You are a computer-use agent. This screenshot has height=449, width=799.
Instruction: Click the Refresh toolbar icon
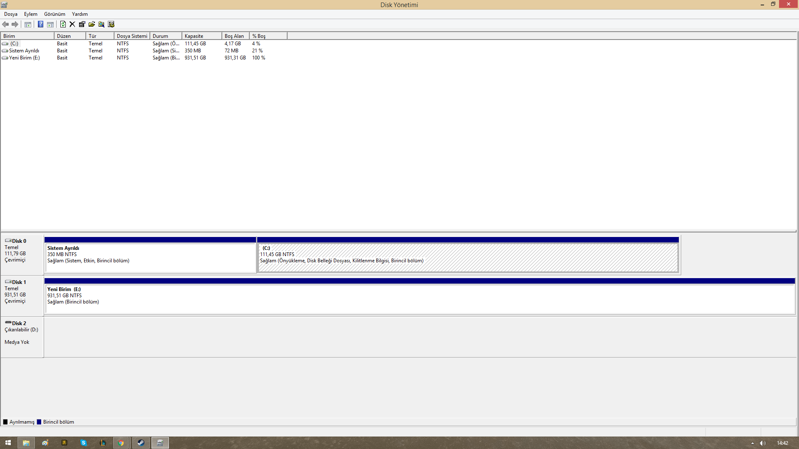coord(63,24)
